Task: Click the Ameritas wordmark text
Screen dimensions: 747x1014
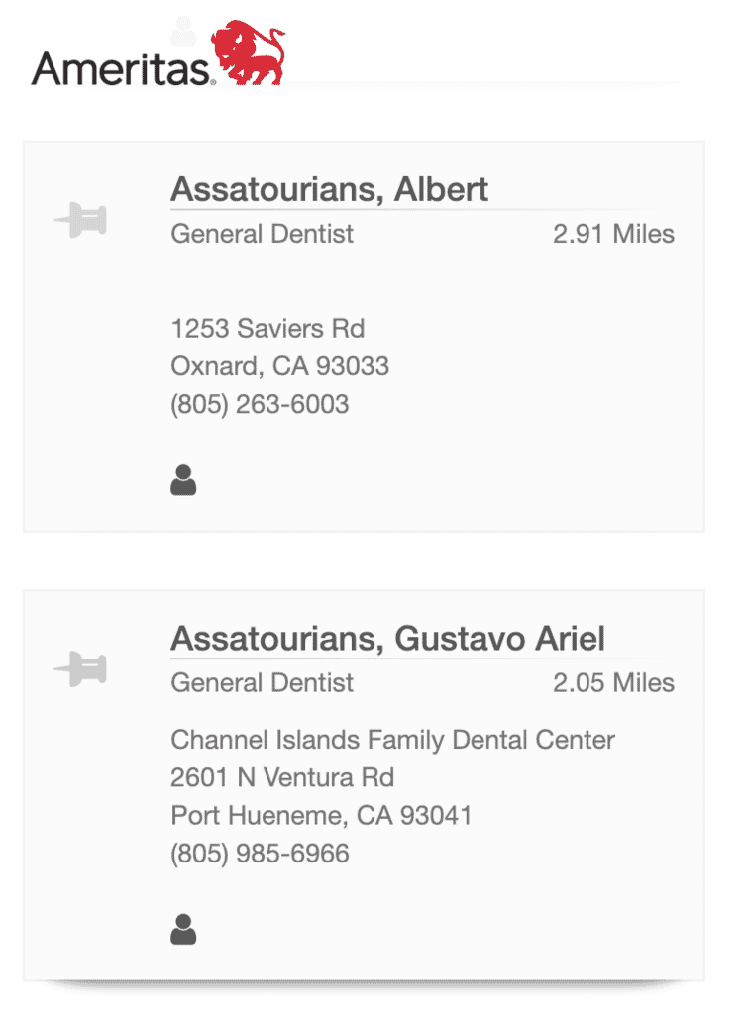Action: click(121, 68)
